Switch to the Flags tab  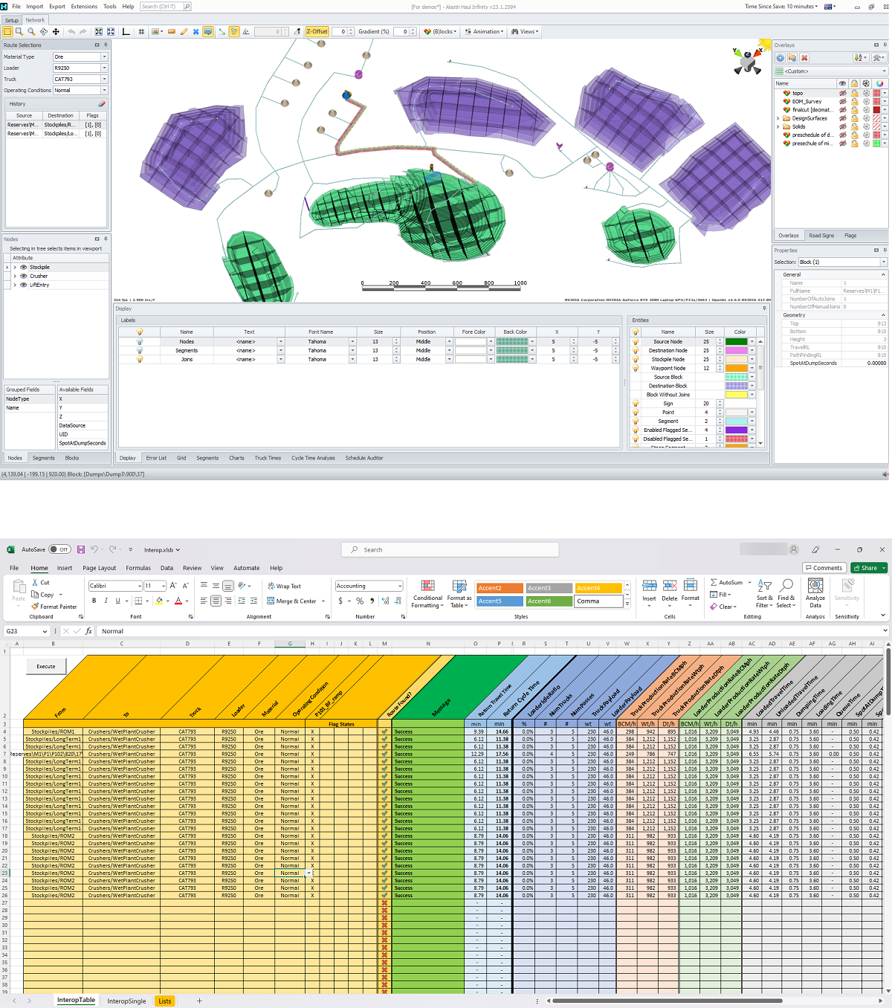(x=850, y=236)
